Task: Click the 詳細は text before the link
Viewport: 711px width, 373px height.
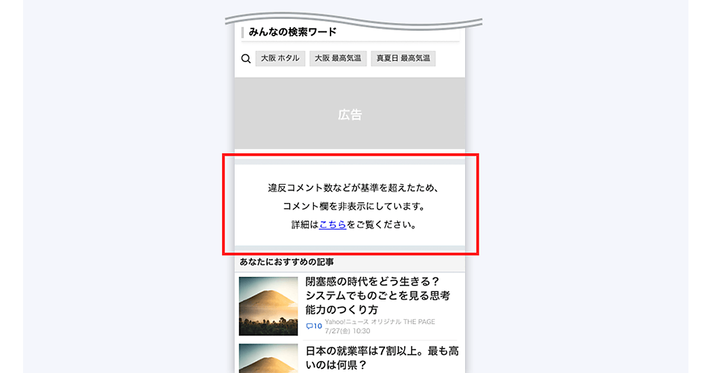Action: coord(305,225)
